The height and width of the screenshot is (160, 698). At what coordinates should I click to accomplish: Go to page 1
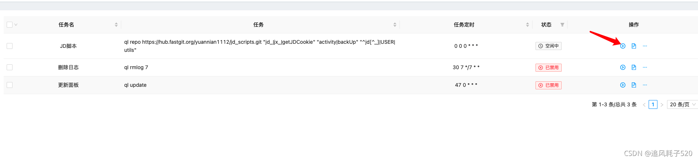coord(653,104)
